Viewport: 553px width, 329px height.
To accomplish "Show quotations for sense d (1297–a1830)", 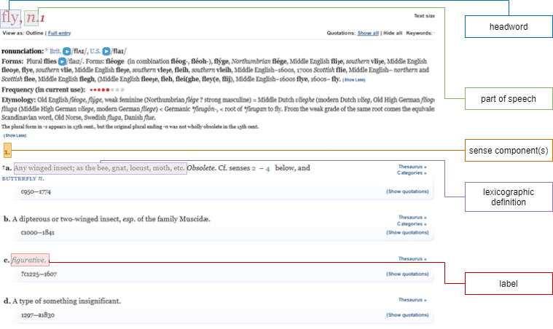I will click(407, 315).
